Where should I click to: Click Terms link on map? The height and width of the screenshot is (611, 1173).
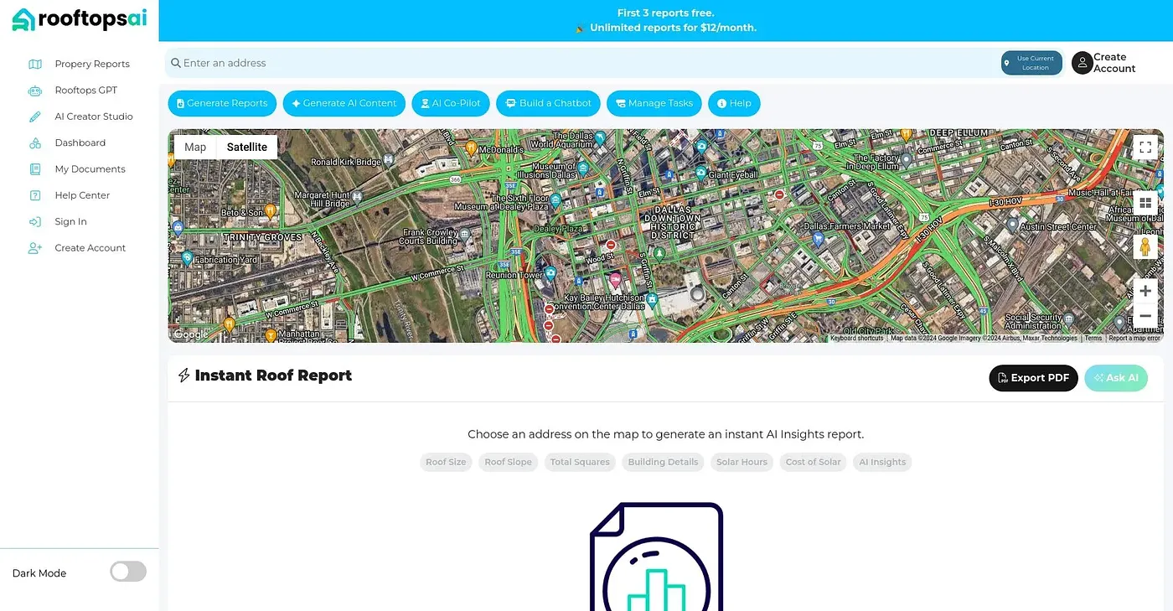pyautogui.click(x=1093, y=339)
